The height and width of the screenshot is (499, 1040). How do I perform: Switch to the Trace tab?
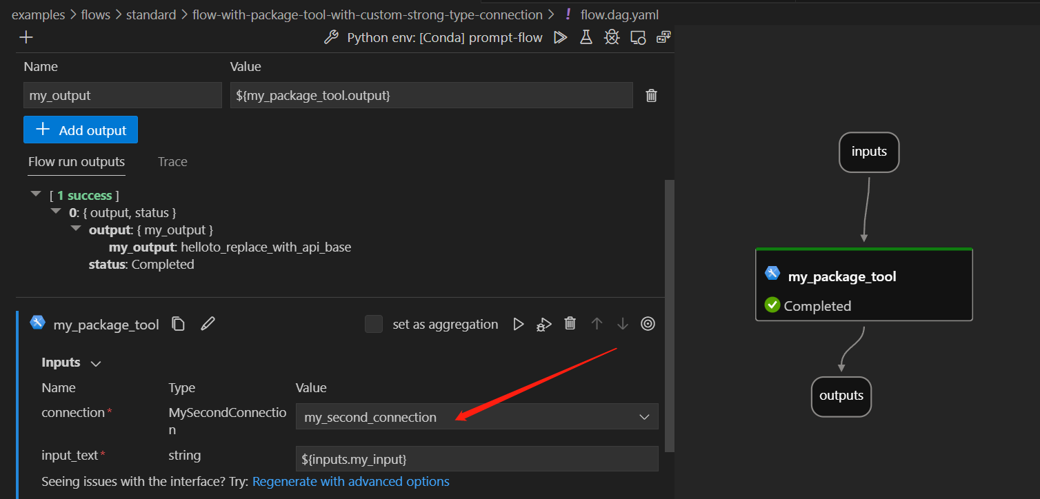[172, 162]
